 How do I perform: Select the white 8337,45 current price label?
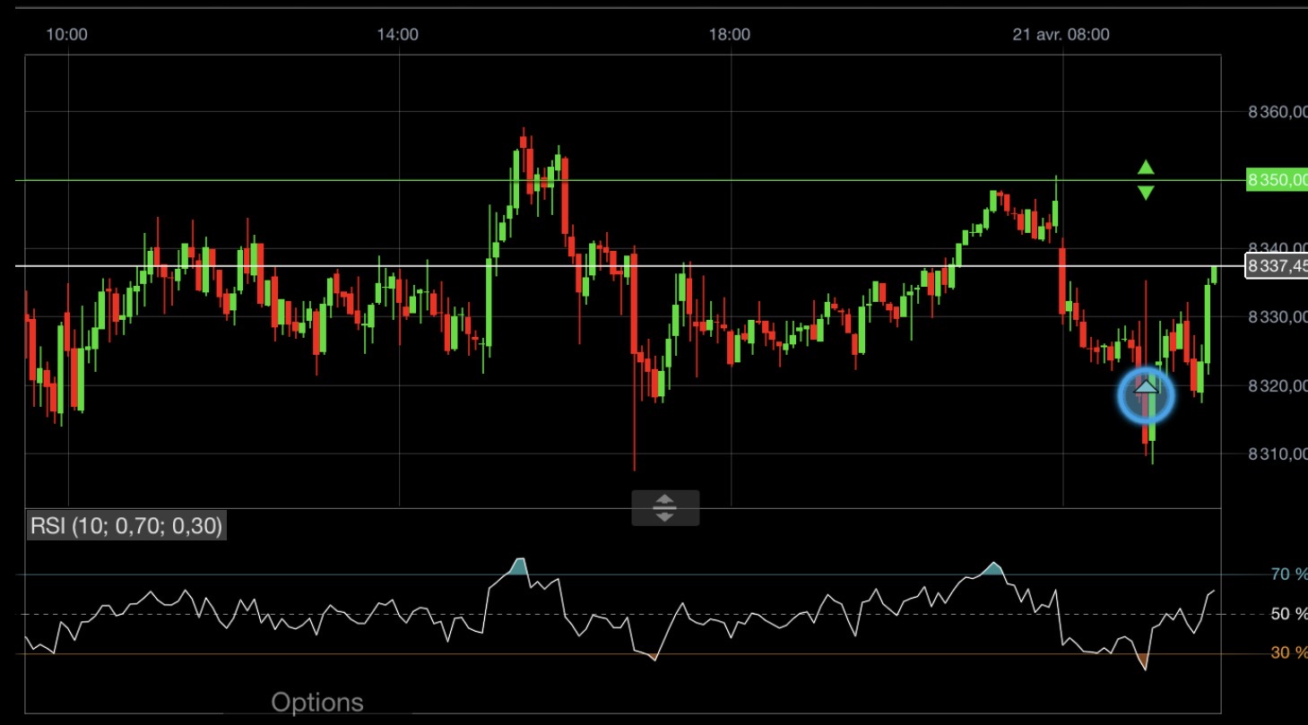1277,266
